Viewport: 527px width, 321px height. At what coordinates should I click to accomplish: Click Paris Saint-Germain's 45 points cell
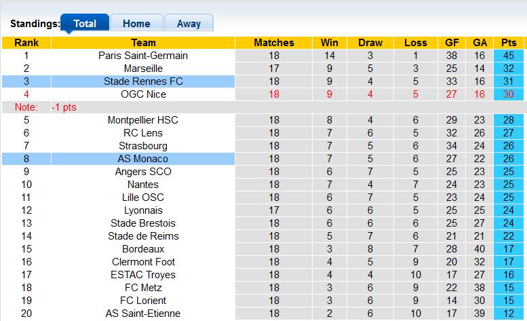(x=509, y=56)
